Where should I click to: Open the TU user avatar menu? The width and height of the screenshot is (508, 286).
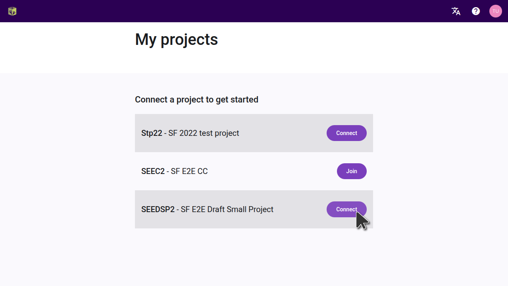click(496, 11)
